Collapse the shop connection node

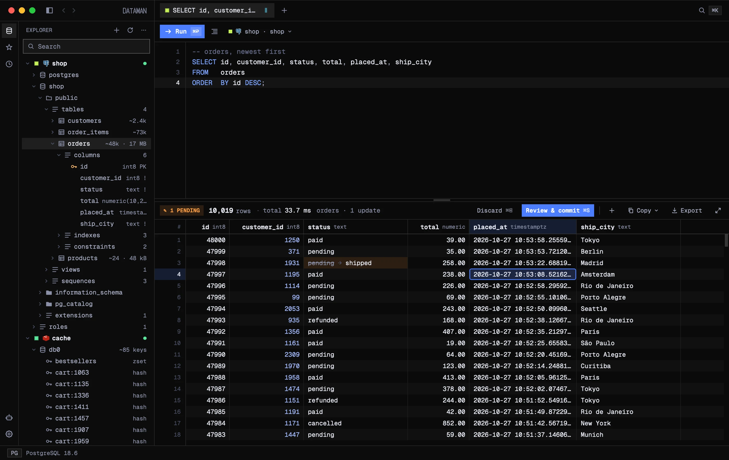28,63
